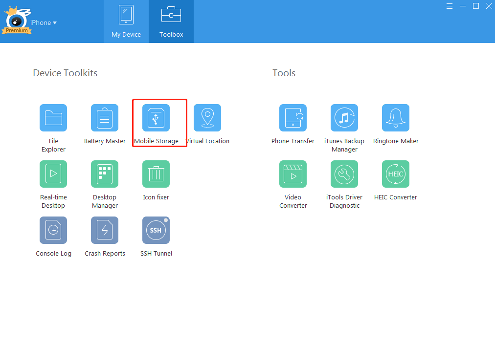Viewport: 495px width, 347px height.
Task: Launch Video Converter
Action: pos(293,173)
